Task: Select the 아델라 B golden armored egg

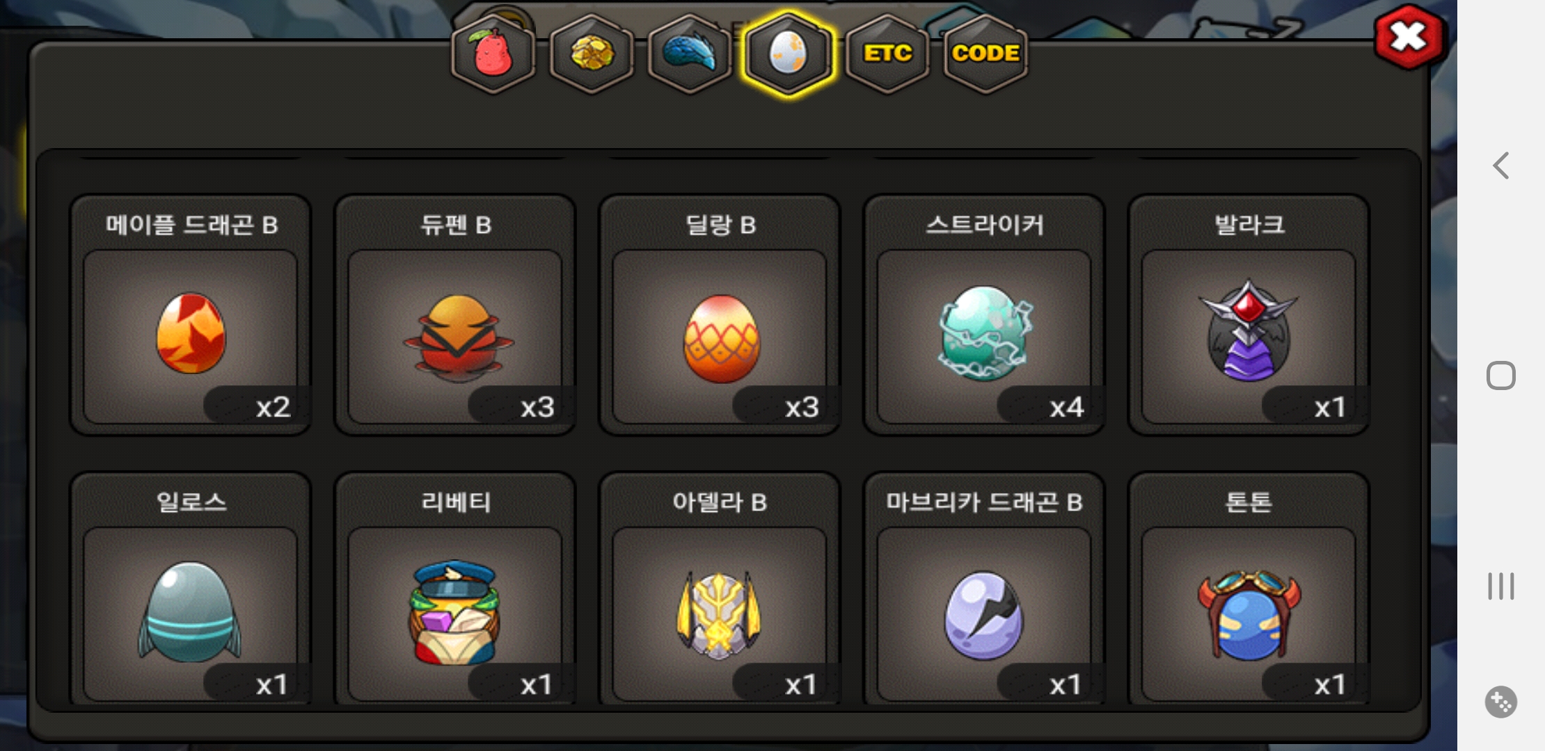Action: tap(720, 588)
